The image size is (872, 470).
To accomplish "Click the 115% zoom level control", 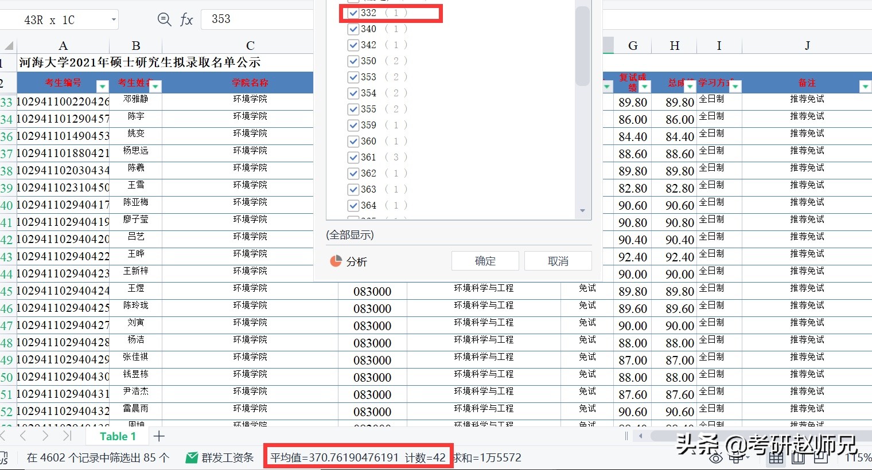I will 859,457.
